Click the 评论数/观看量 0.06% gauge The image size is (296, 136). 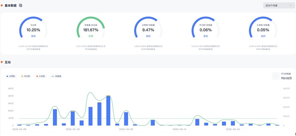point(206,28)
